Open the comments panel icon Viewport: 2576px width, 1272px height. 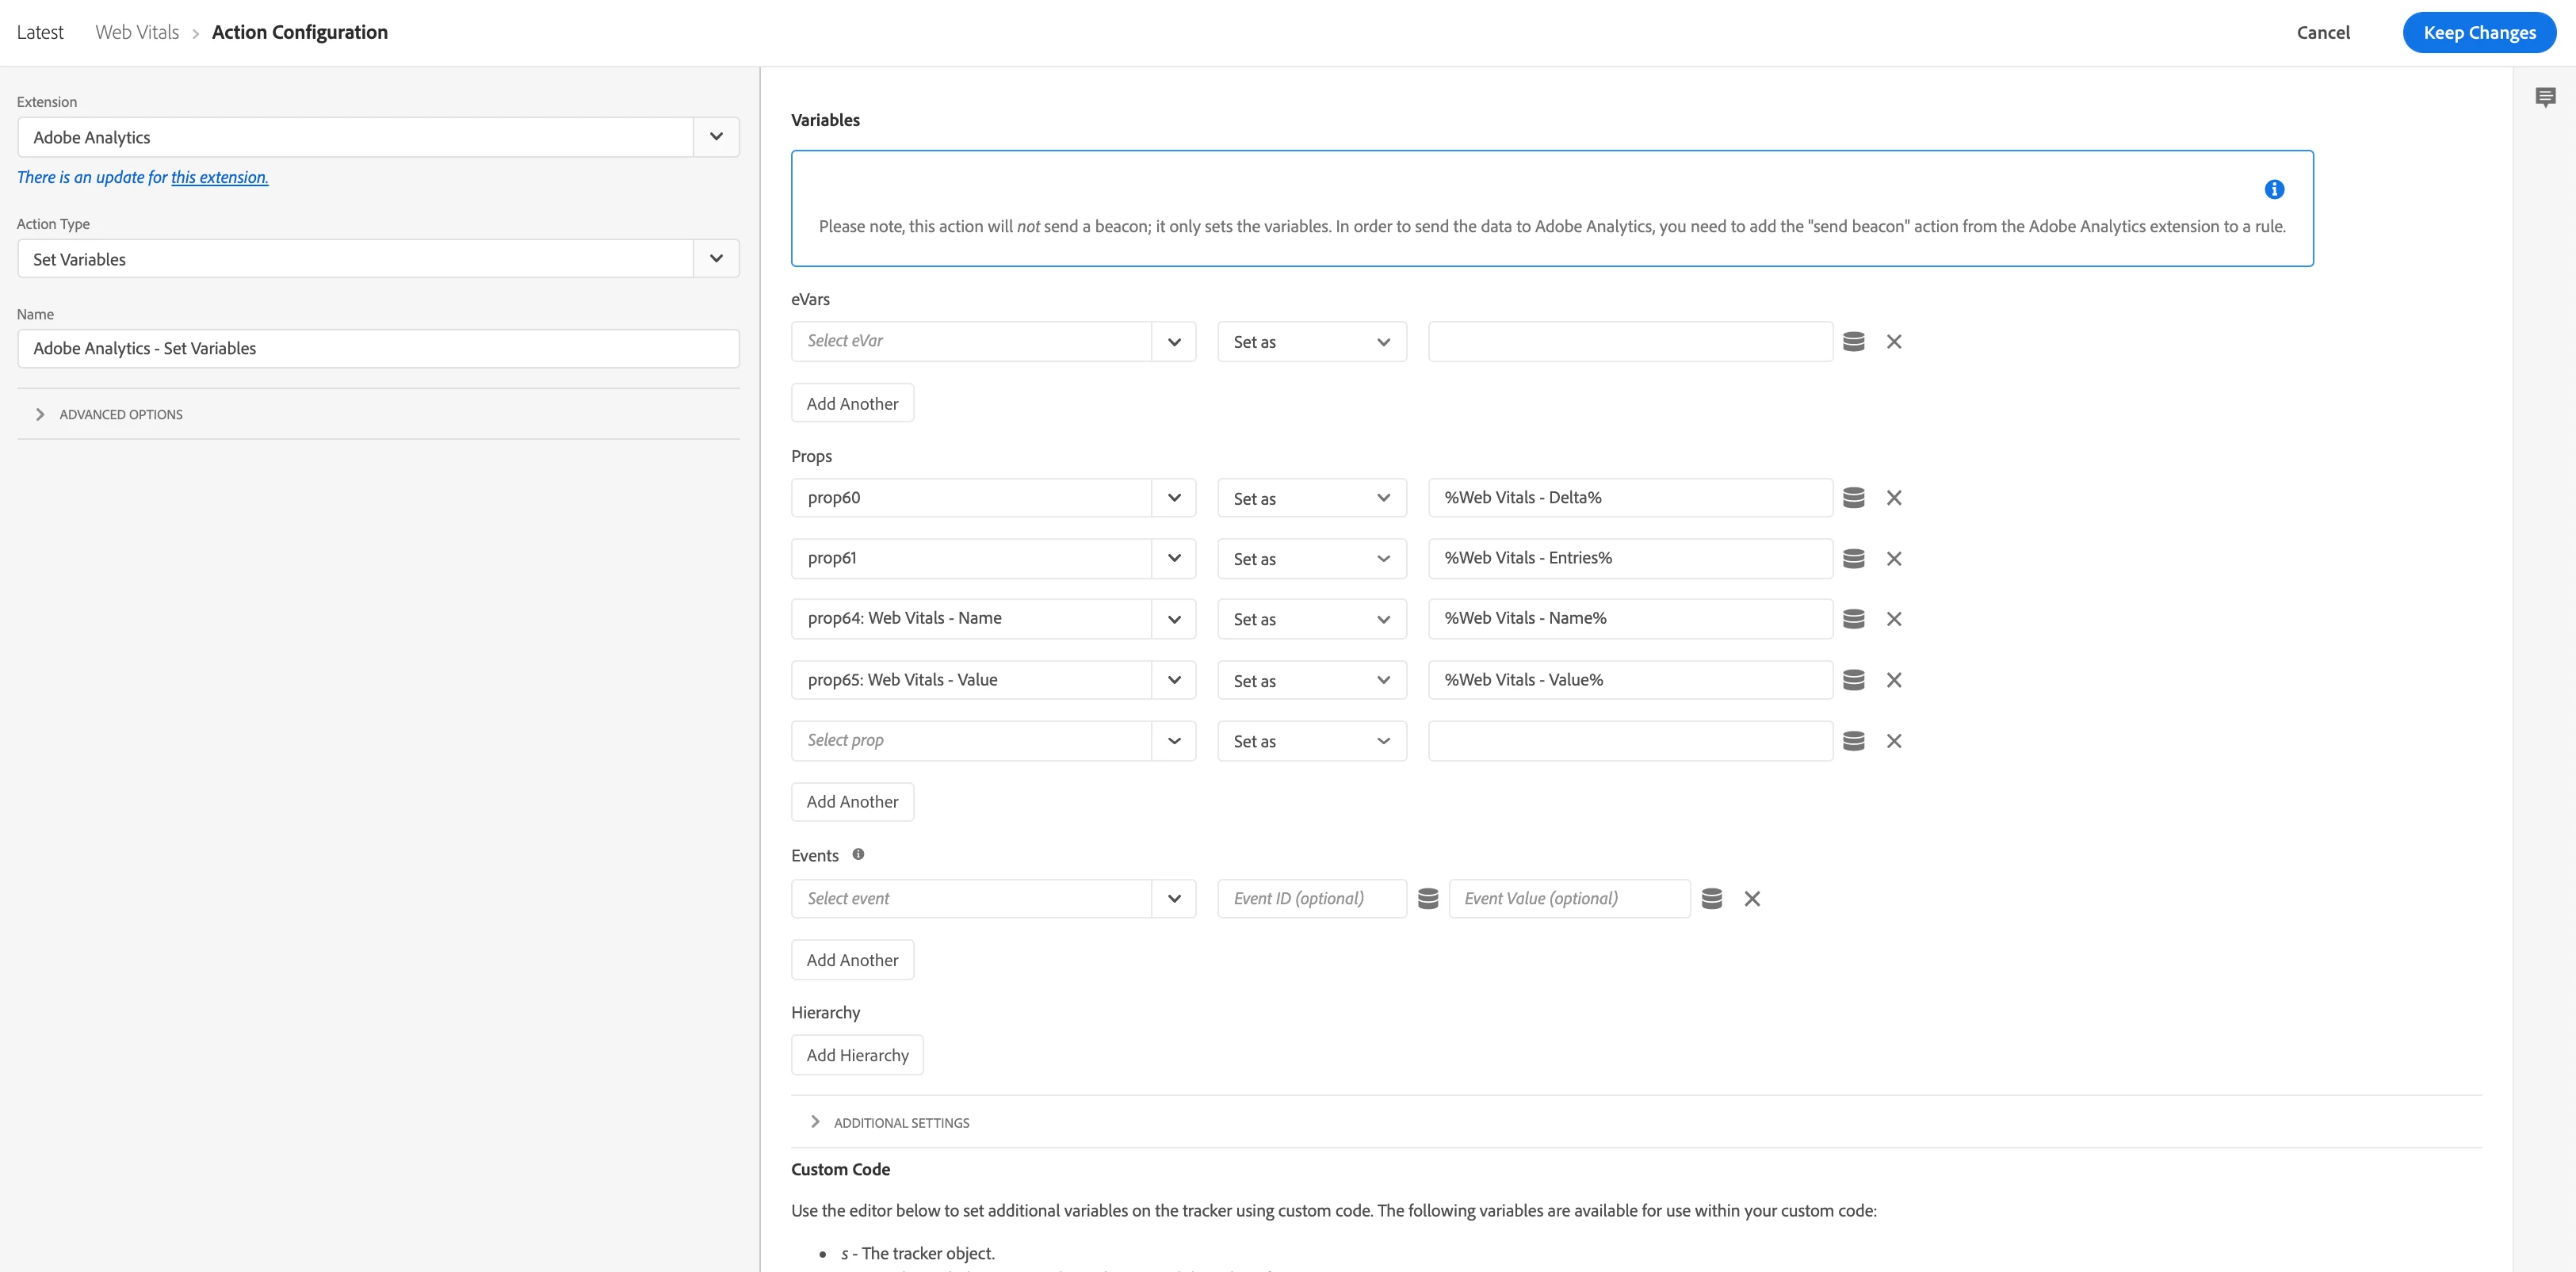pos(2545,97)
